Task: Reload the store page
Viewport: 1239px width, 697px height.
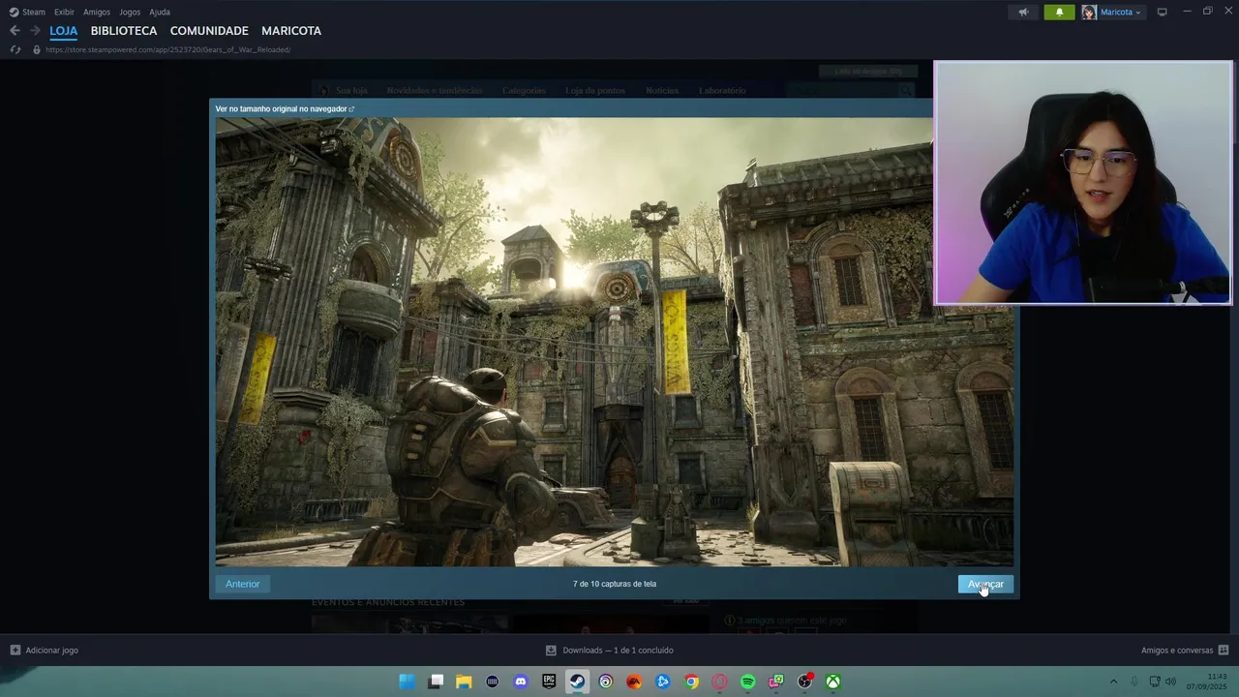Action: (15, 49)
